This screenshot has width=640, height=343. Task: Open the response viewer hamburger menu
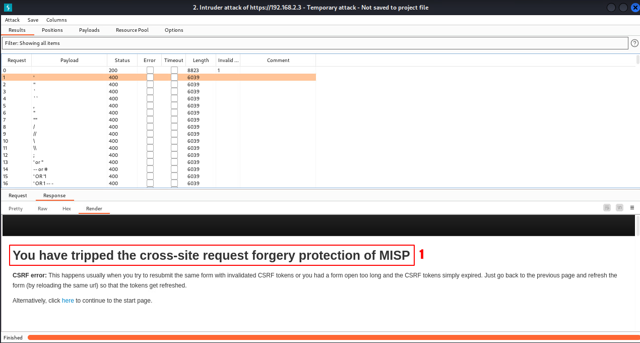point(632,208)
